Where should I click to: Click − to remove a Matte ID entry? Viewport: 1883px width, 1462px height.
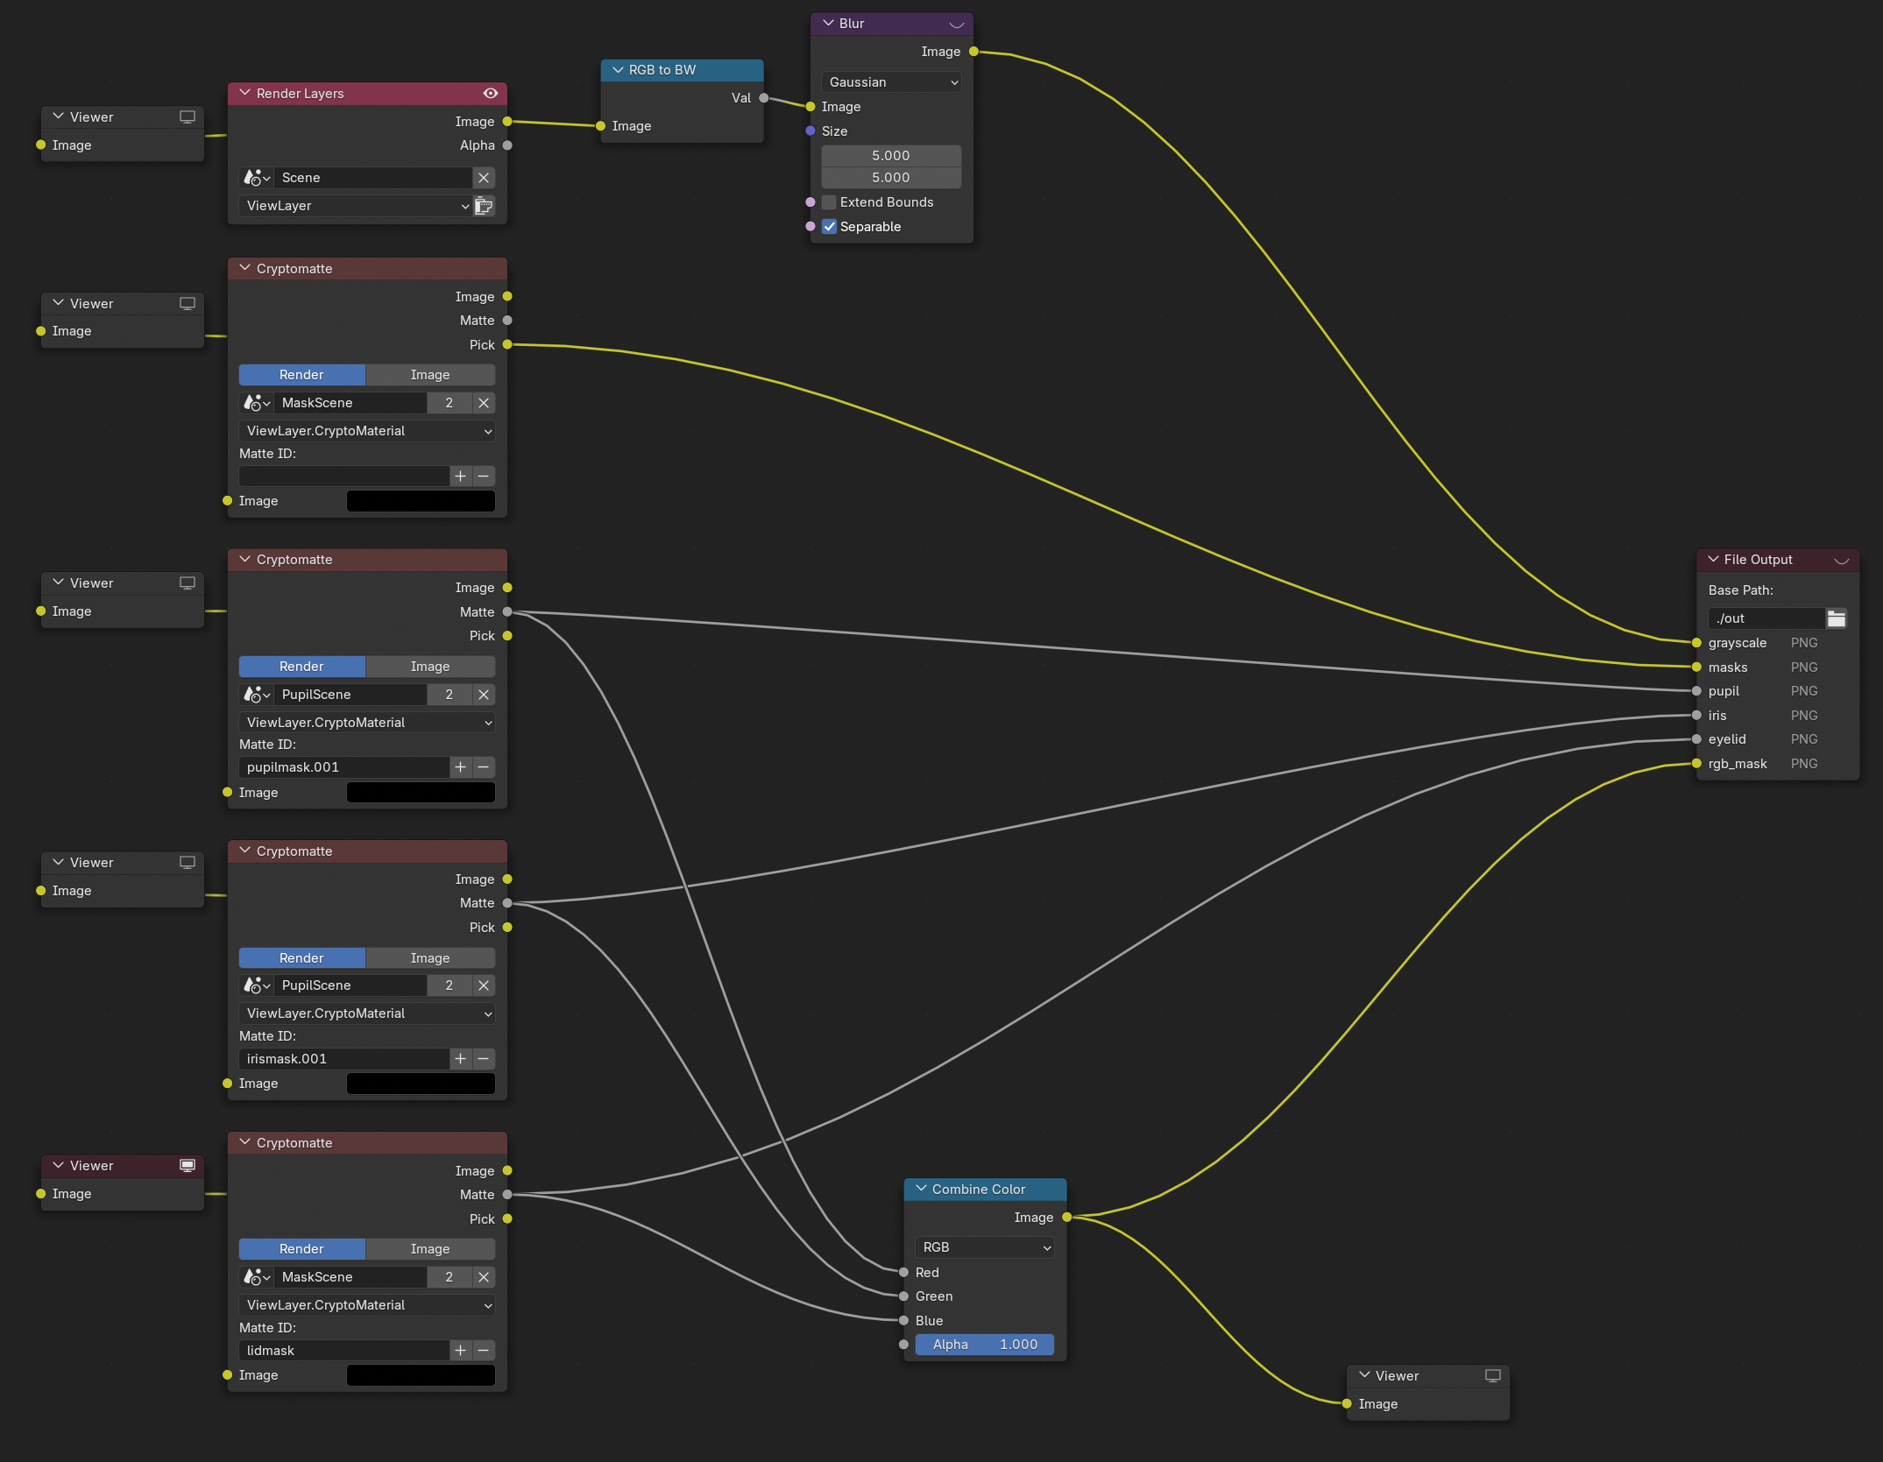point(483,766)
